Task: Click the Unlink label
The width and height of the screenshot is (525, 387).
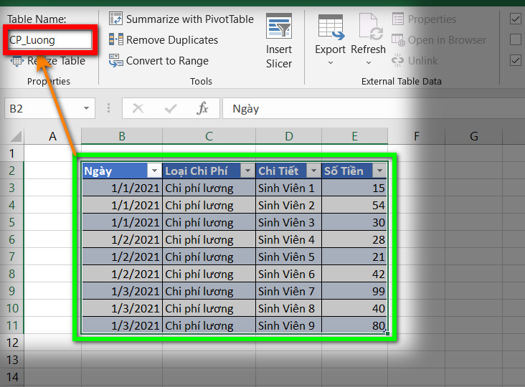Action: [423, 61]
